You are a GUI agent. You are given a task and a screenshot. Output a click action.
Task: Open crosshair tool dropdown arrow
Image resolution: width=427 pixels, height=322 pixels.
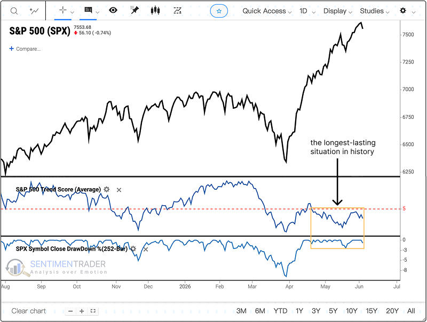[x=72, y=12]
